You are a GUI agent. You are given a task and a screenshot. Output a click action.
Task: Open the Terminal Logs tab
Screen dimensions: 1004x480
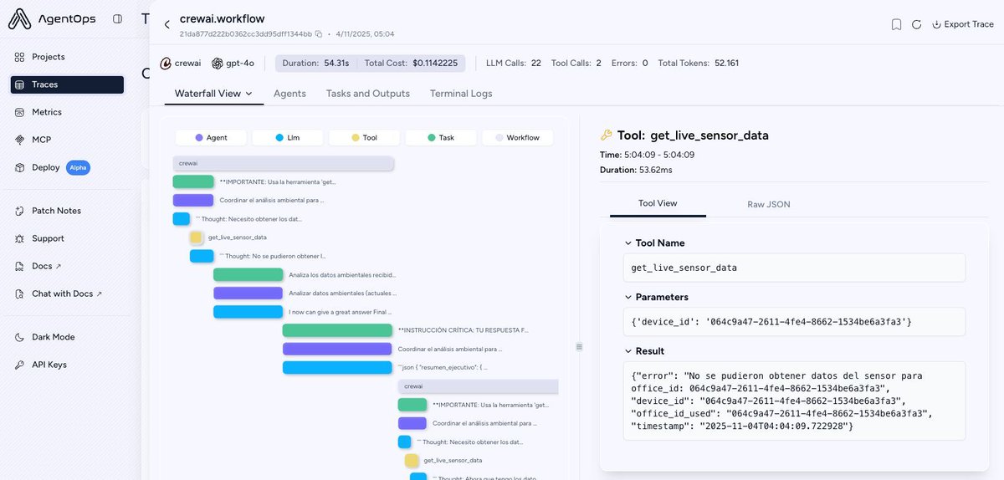461,94
